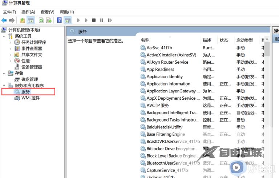
Task: Select WMI 控件 in the tree
Action: click(31, 98)
